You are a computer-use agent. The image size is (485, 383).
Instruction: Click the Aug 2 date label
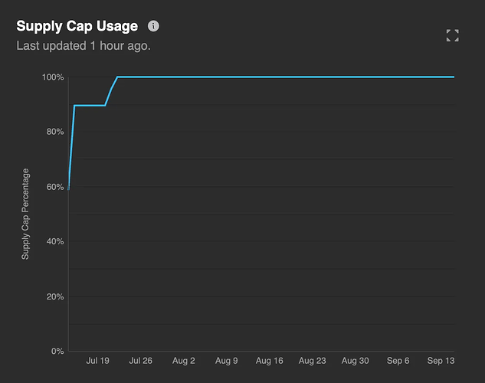184,360
